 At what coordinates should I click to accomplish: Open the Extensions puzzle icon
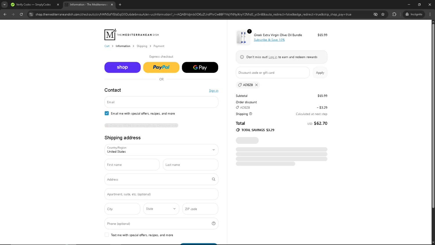(x=394, y=14)
